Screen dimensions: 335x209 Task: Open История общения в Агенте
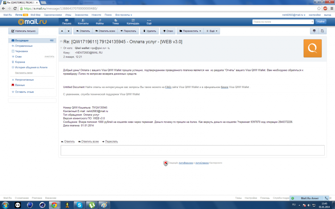click(x=31, y=67)
